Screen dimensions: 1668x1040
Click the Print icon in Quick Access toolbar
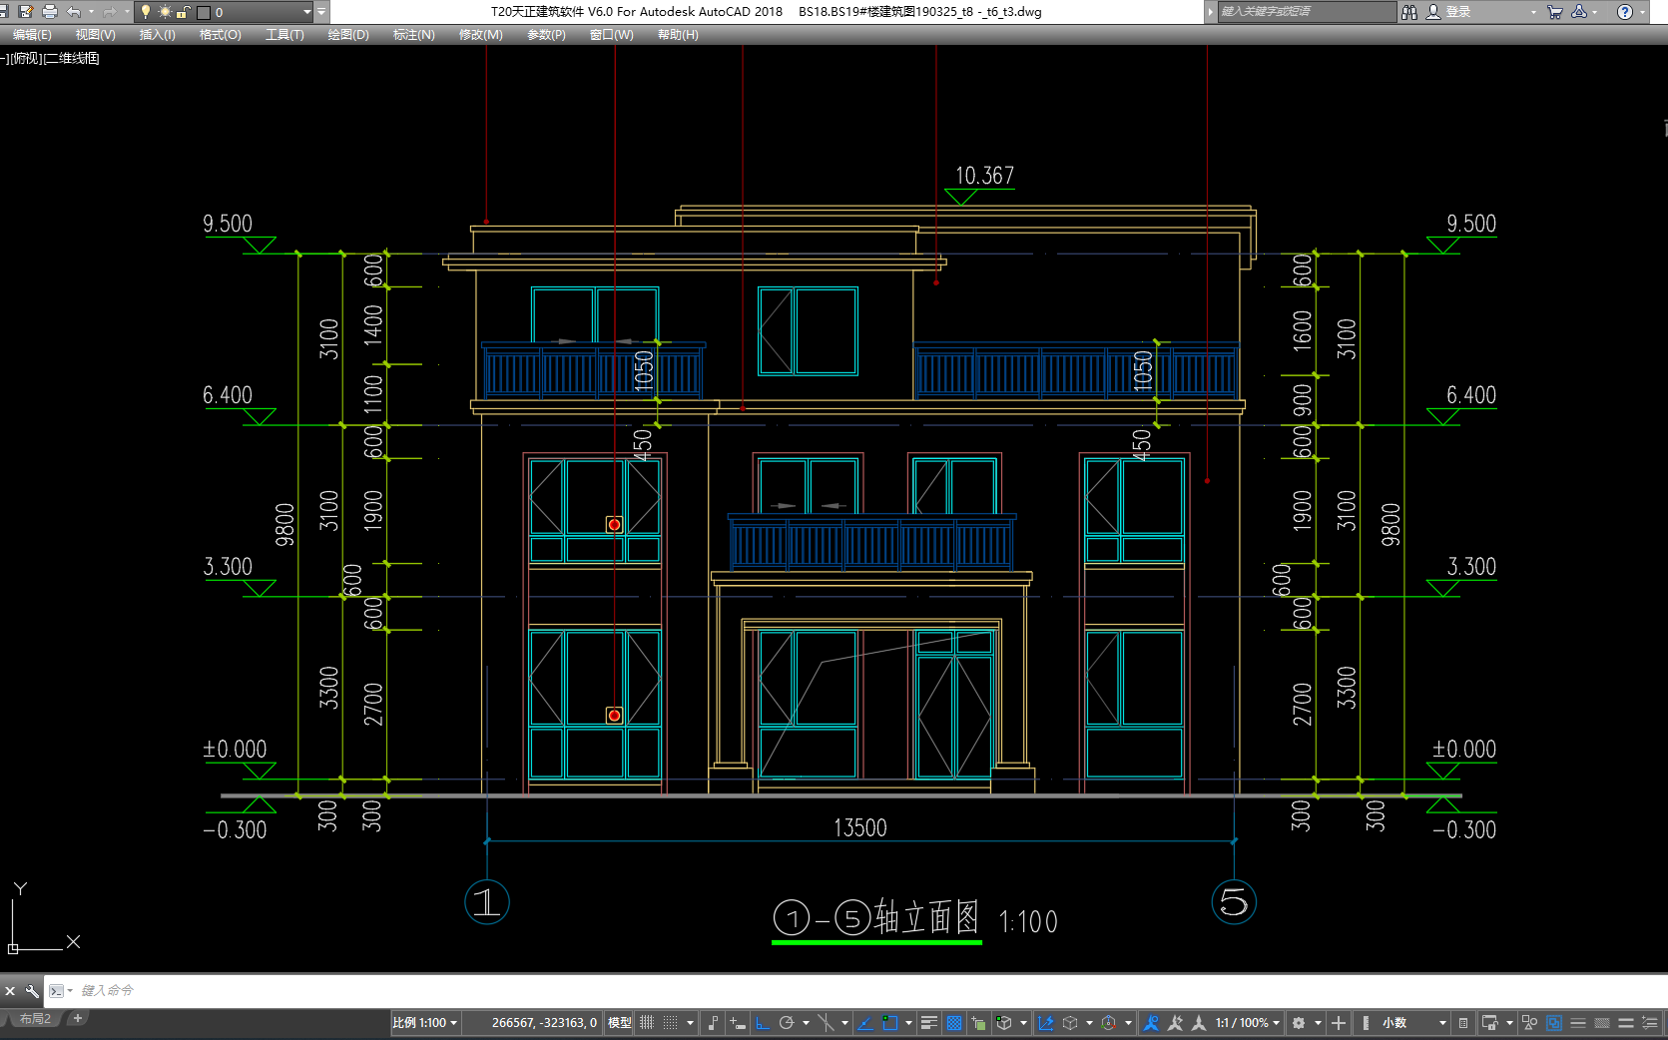pos(50,12)
